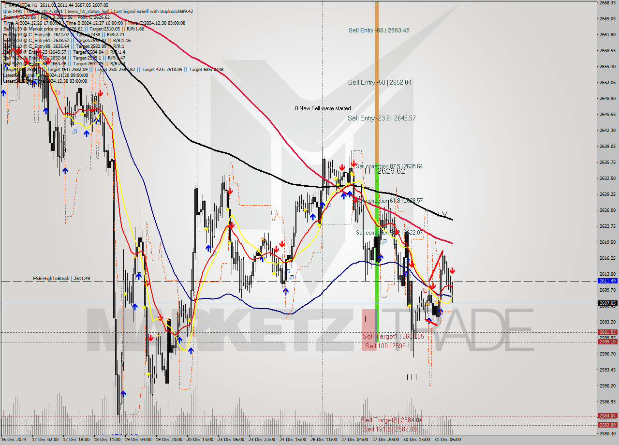Viewport: 619px width, 445px height.
Task: Click the '27 Dec 04:00' time axis label
Action: (355, 440)
